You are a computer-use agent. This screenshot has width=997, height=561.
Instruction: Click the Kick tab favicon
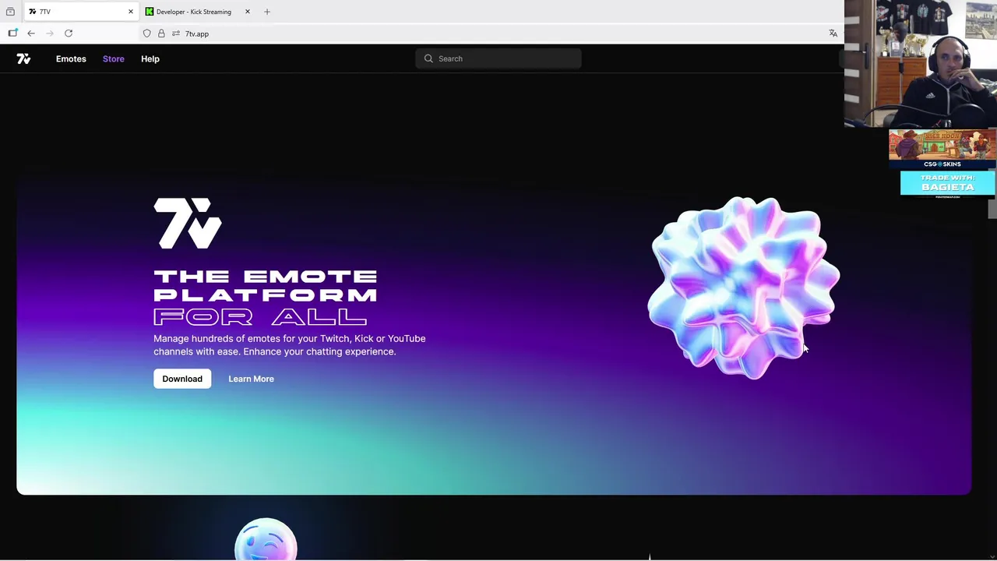pos(149,12)
